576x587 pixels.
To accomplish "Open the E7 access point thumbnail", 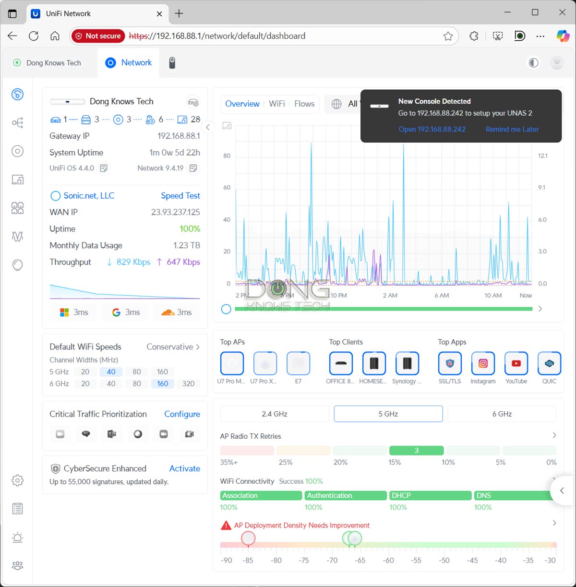I will pyautogui.click(x=298, y=363).
